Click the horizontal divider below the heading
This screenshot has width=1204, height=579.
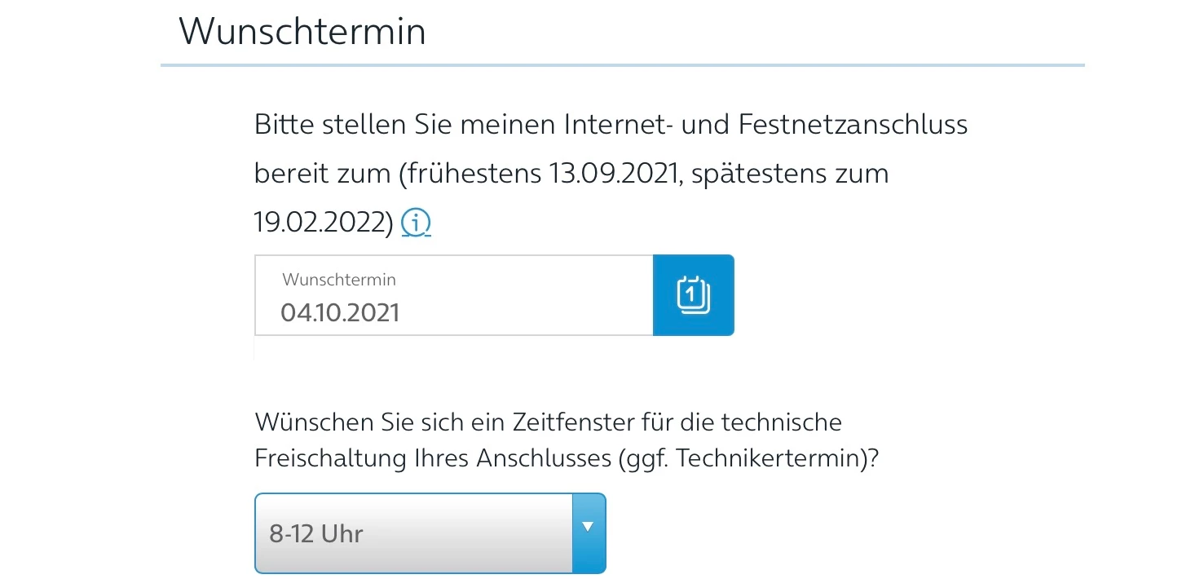point(622,64)
